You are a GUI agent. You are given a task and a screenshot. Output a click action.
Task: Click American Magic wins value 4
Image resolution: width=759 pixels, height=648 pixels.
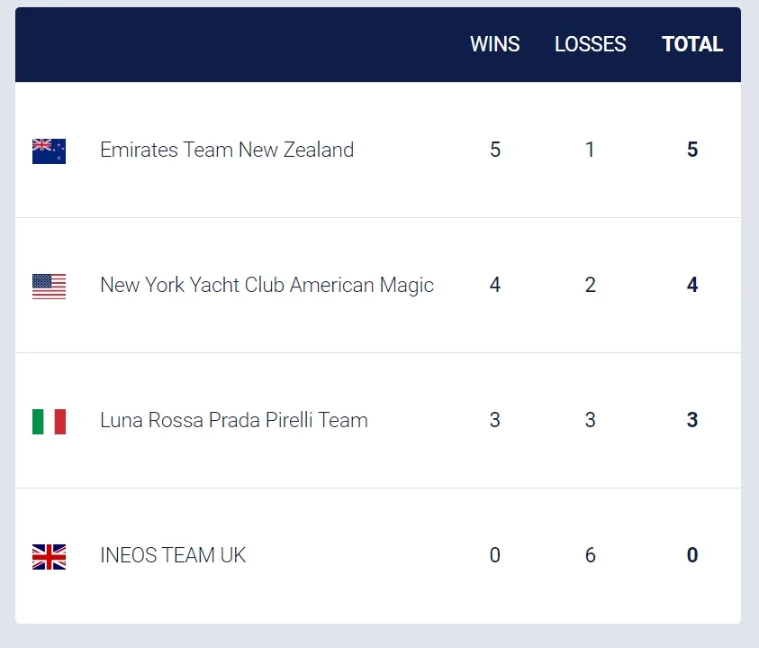494,285
